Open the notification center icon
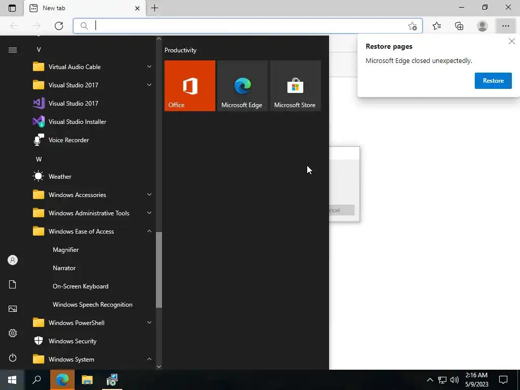The image size is (520, 390). (503, 380)
